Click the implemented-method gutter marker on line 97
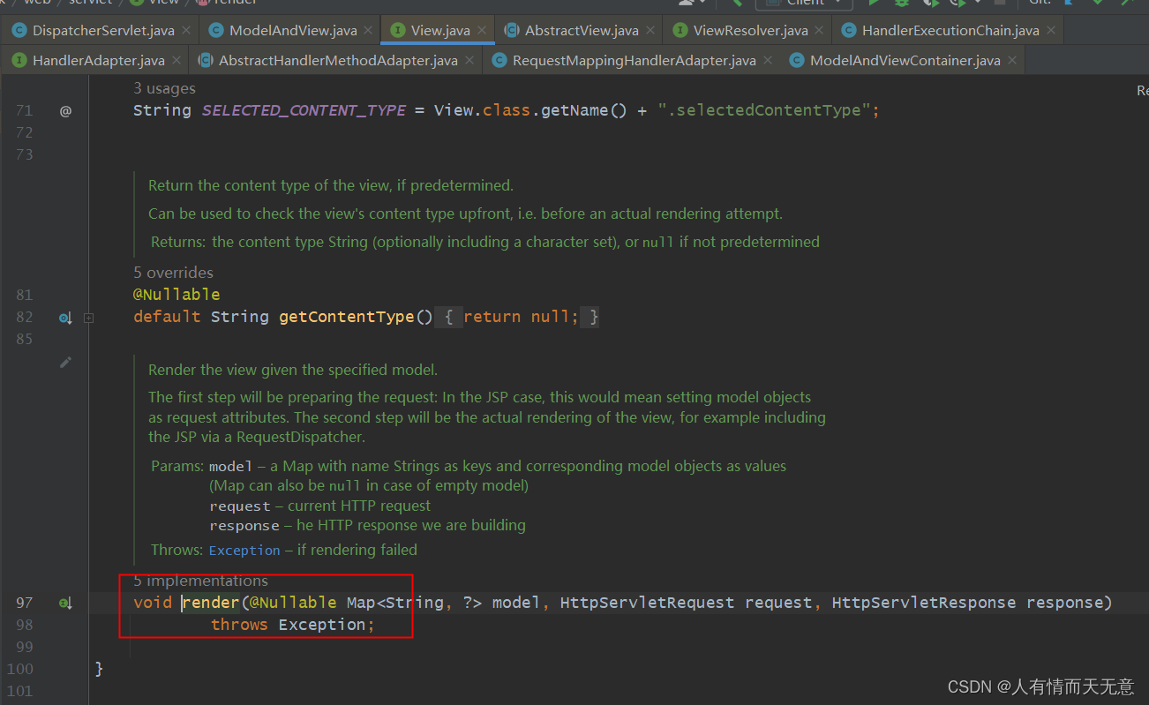This screenshot has height=705, width=1149. [65, 604]
